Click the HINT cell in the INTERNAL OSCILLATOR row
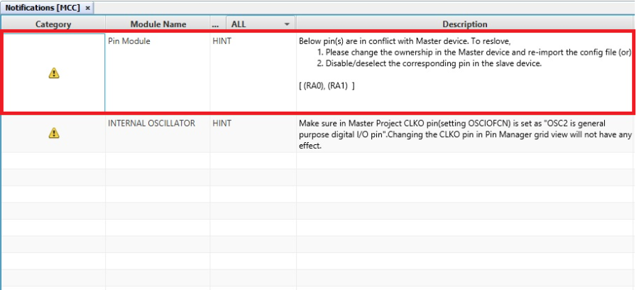 coord(222,123)
